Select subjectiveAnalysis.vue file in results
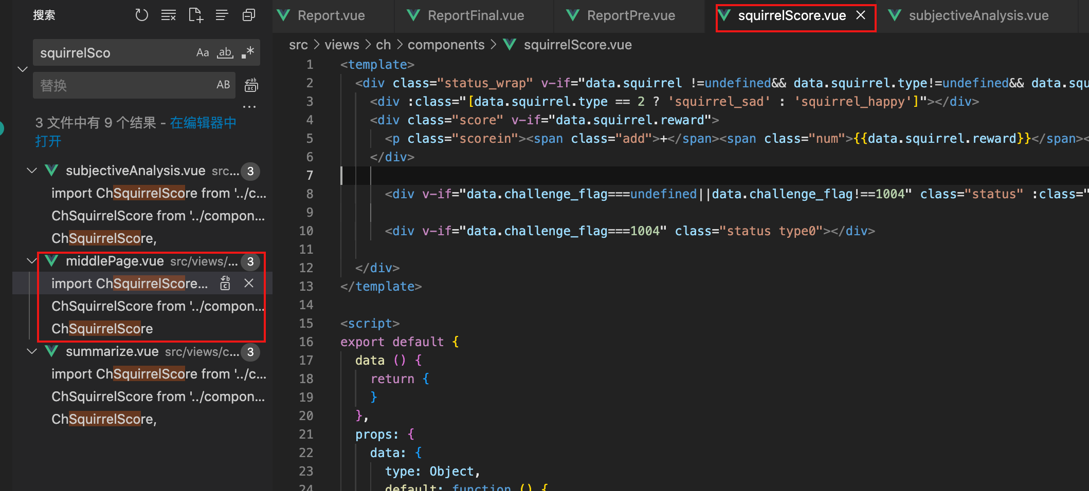The width and height of the screenshot is (1089, 491). pos(135,171)
